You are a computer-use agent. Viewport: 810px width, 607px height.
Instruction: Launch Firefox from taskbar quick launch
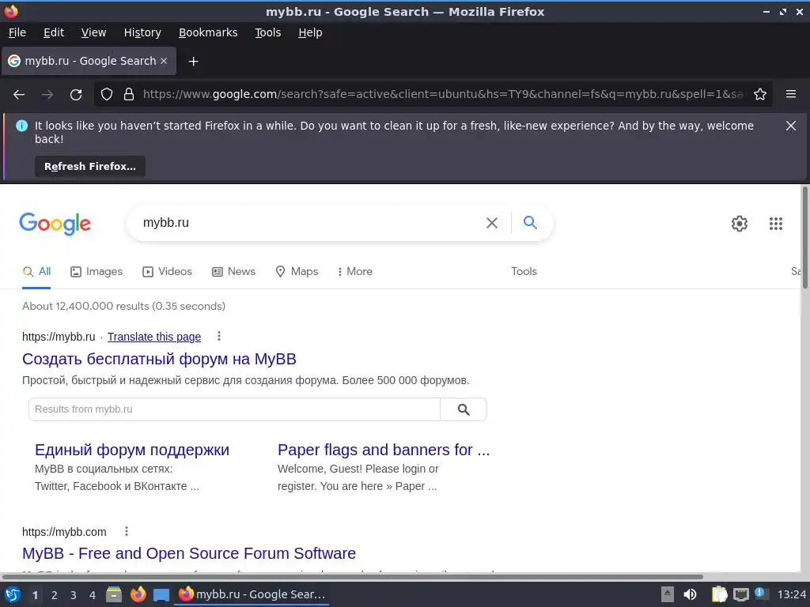pos(138,595)
